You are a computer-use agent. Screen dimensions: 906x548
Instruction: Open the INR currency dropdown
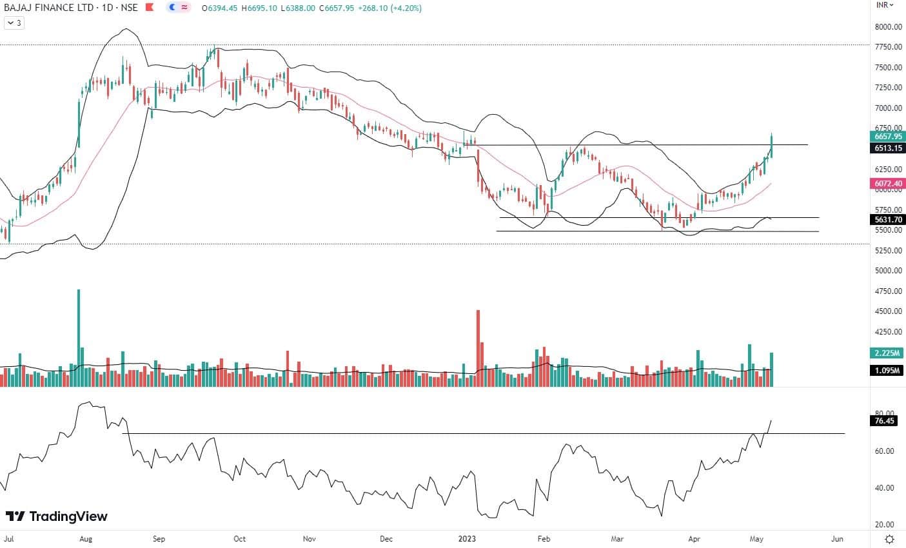(x=883, y=5)
